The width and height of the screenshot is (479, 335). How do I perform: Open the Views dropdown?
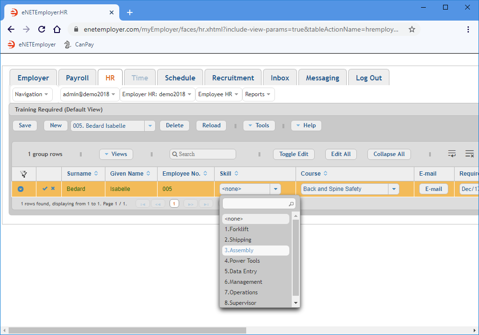point(116,154)
